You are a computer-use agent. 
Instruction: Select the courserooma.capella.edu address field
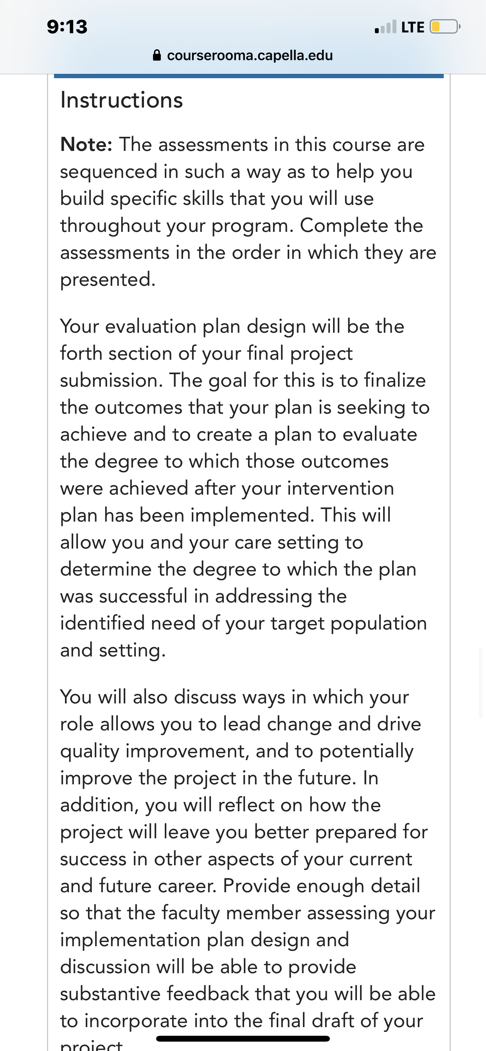coord(243,55)
